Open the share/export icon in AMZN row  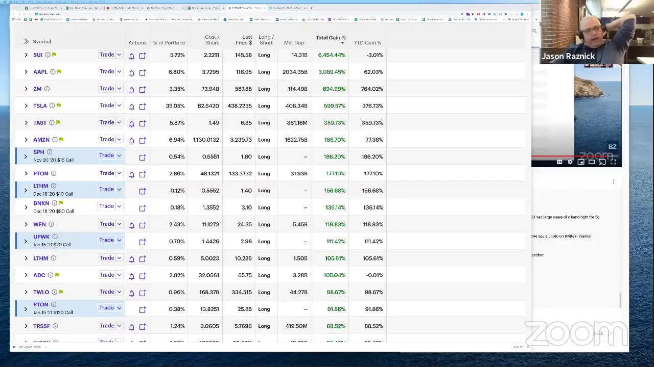pos(143,140)
